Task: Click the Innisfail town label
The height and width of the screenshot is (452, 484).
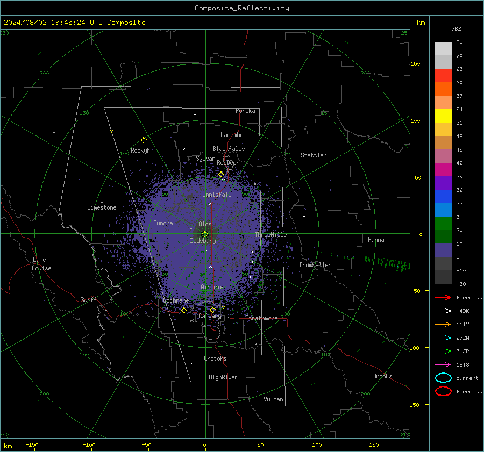Action: [x=217, y=195]
